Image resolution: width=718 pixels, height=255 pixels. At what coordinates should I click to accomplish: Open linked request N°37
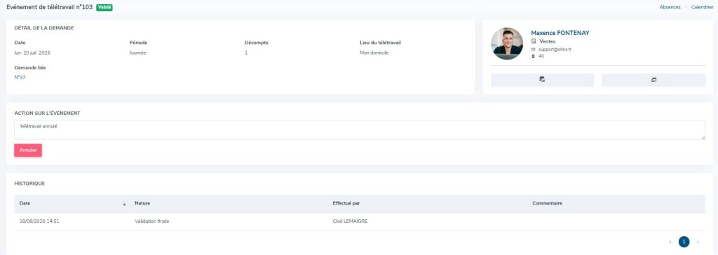tap(20, 77)
